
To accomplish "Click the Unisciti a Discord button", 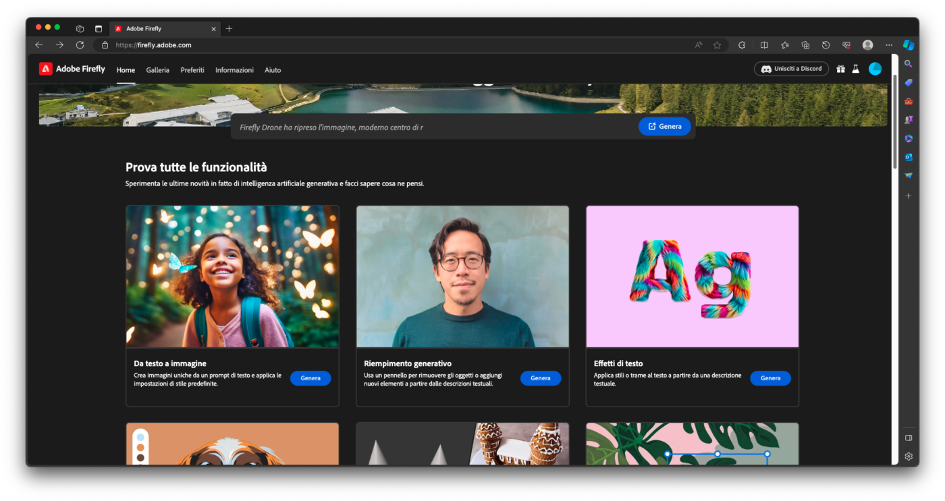I will point(791,69).
